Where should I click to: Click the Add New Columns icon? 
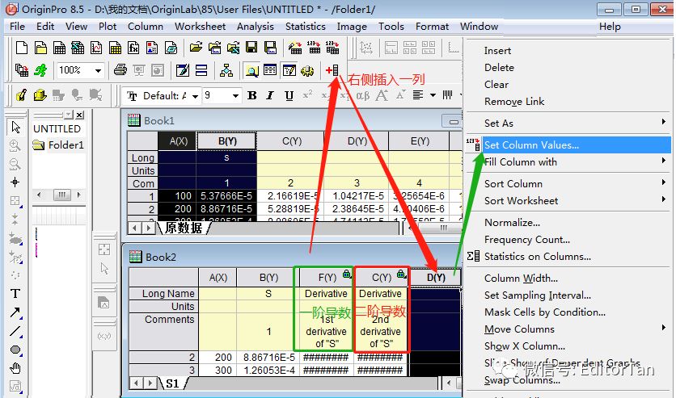[x=332, y=70]
